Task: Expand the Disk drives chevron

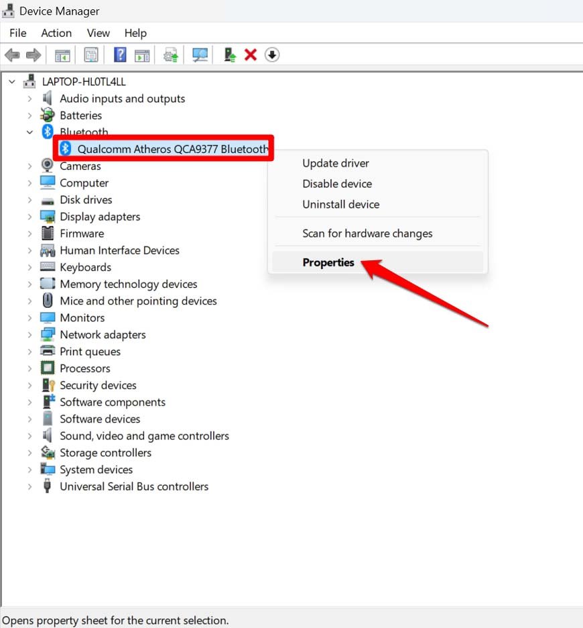Action: 29,199
